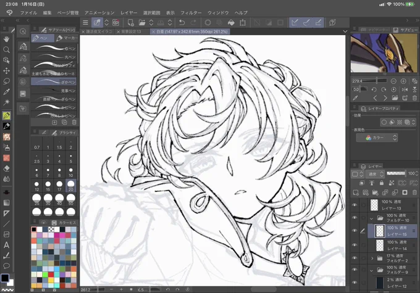
Task: Toggle border effect circle in Layer Property
Action: tap(384, 122)
